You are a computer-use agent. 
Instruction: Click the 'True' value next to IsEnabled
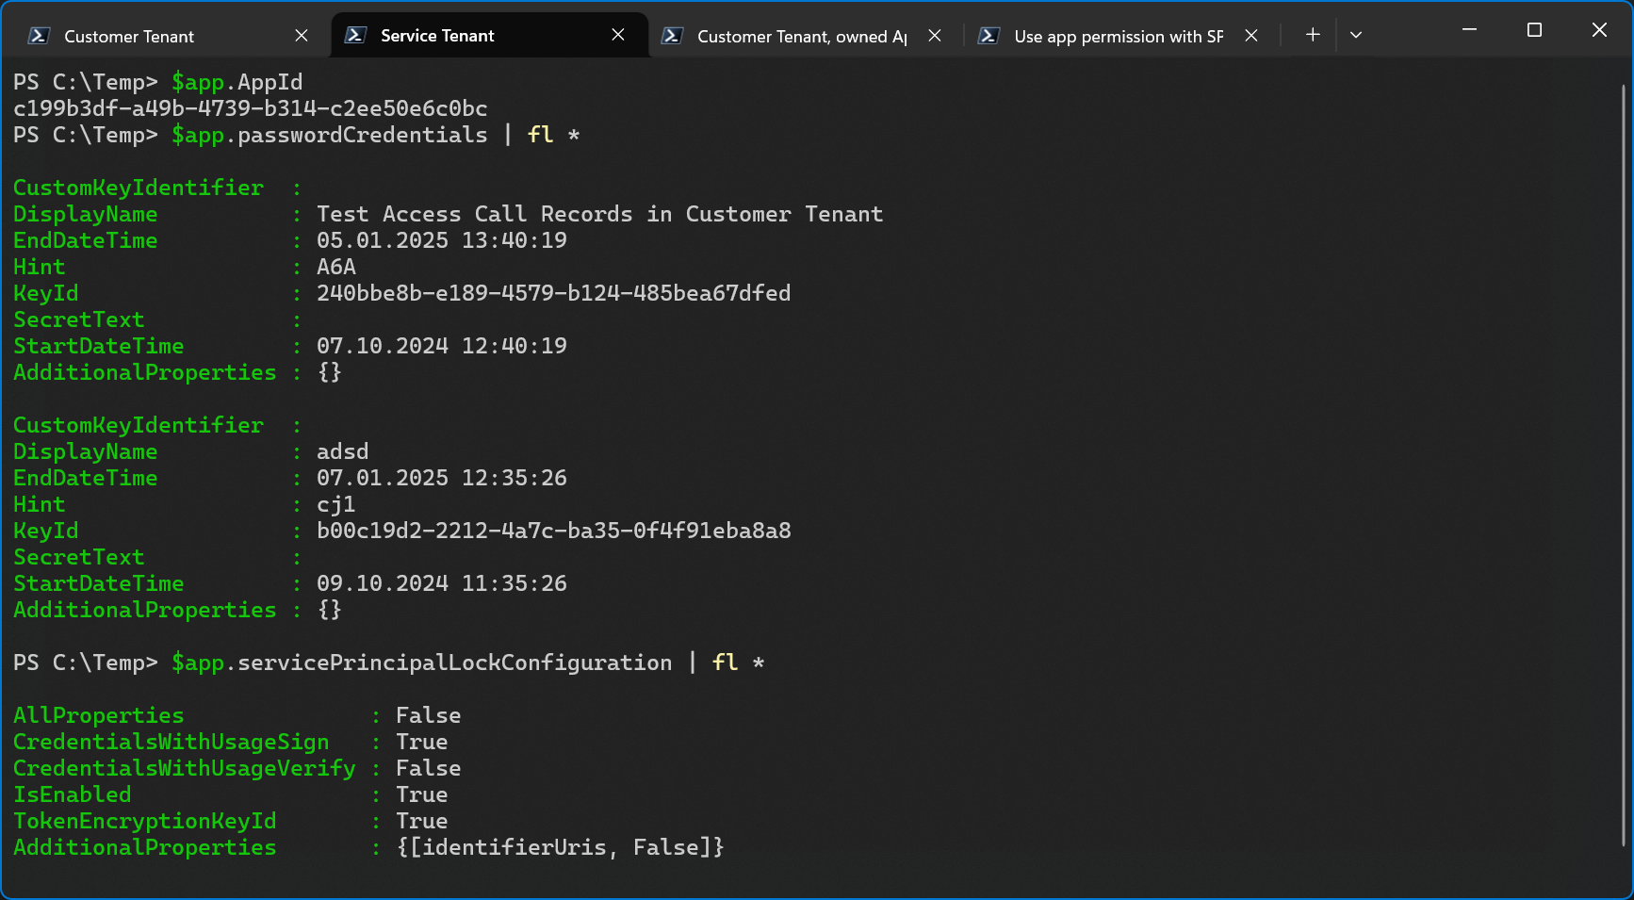421,794
